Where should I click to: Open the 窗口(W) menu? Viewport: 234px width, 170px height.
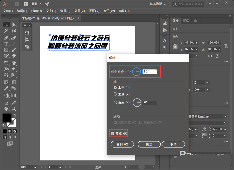pyautogui.click(x=109, y=11)
